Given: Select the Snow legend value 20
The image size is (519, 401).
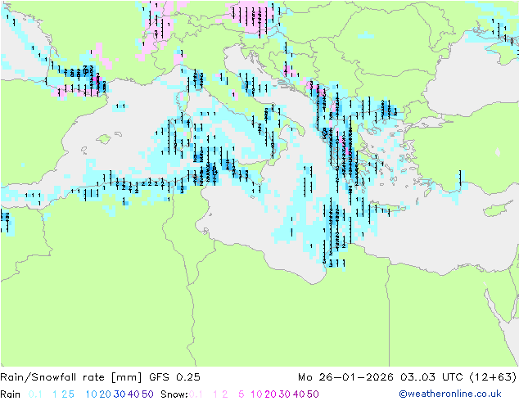Looking at the screenshot, I should tap(270, 394).
